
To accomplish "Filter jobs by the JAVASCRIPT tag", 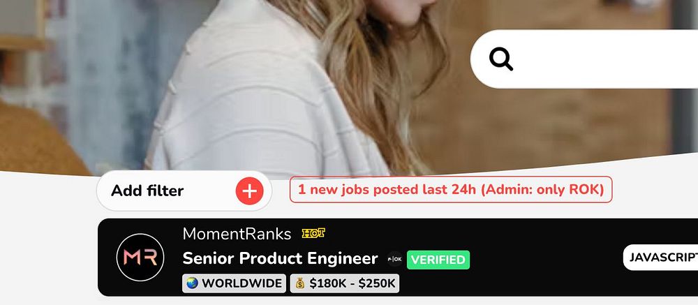I will (660, 258).
